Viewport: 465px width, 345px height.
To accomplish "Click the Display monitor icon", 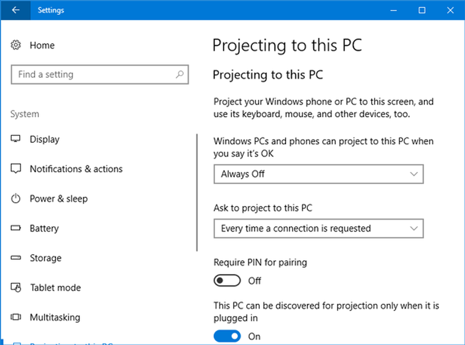I will tap(16, 139).
